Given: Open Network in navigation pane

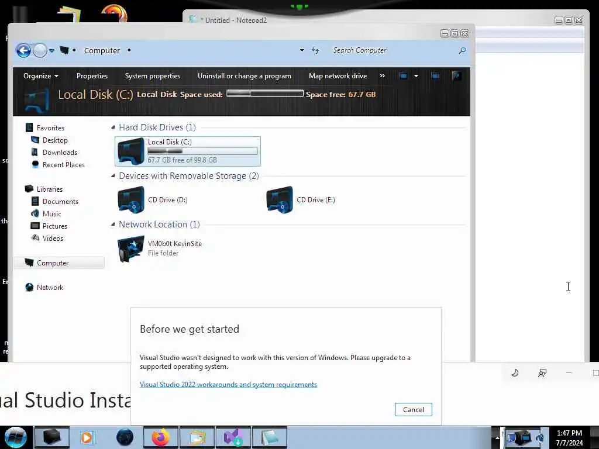Looking at the screenshot, I should pyautogui.click(x=50, y=287).
